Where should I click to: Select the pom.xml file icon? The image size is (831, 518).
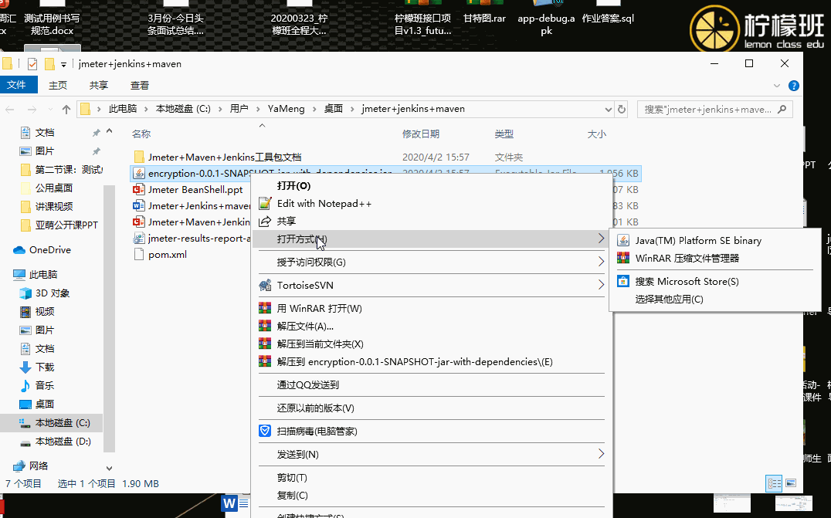pyautogui.click(x=139, y=255)
